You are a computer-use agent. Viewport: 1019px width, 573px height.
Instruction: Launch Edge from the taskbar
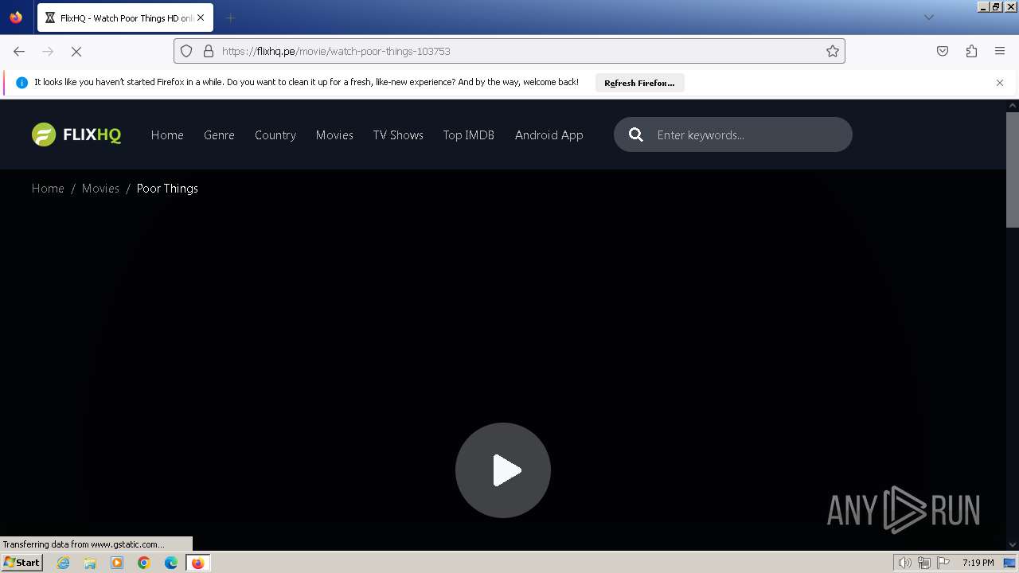point(171,563)
